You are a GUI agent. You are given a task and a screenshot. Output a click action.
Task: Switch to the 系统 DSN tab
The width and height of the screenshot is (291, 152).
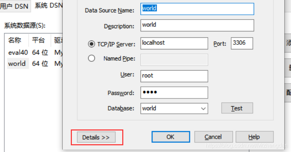click(x=48, y=6)
